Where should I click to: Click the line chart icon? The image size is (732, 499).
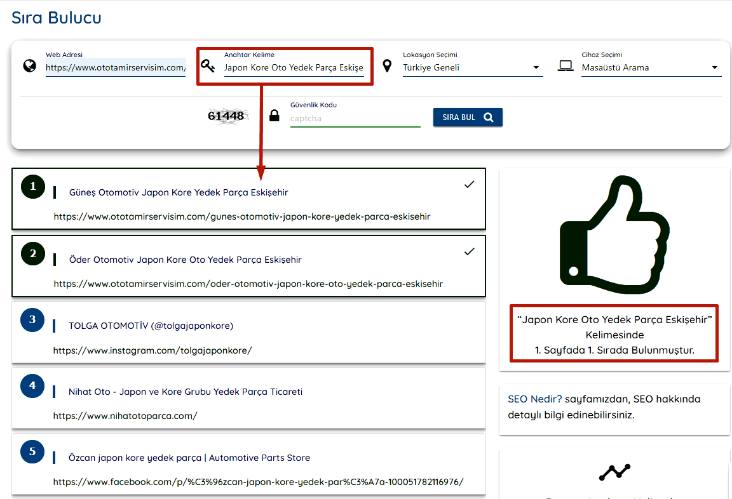click(x=614, y=472)
